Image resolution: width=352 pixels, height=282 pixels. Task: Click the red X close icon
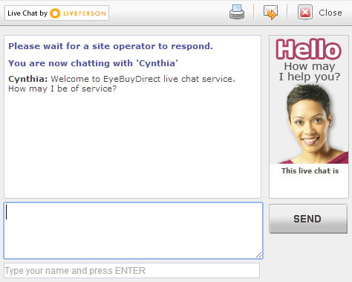[x=305, y=12]
